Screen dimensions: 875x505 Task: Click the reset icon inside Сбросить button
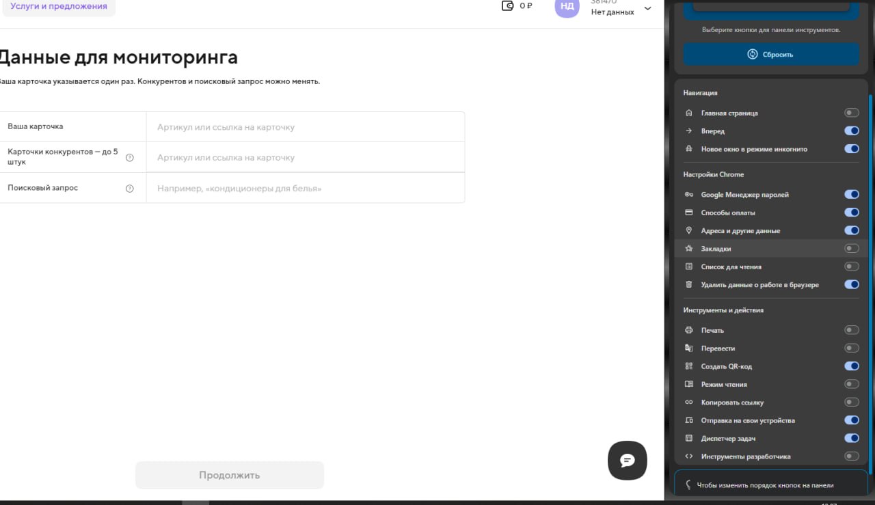[753, 54]
